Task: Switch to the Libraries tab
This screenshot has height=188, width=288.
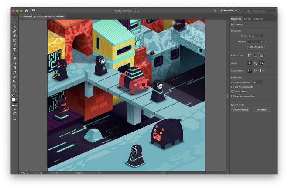Action: point(258,19)
